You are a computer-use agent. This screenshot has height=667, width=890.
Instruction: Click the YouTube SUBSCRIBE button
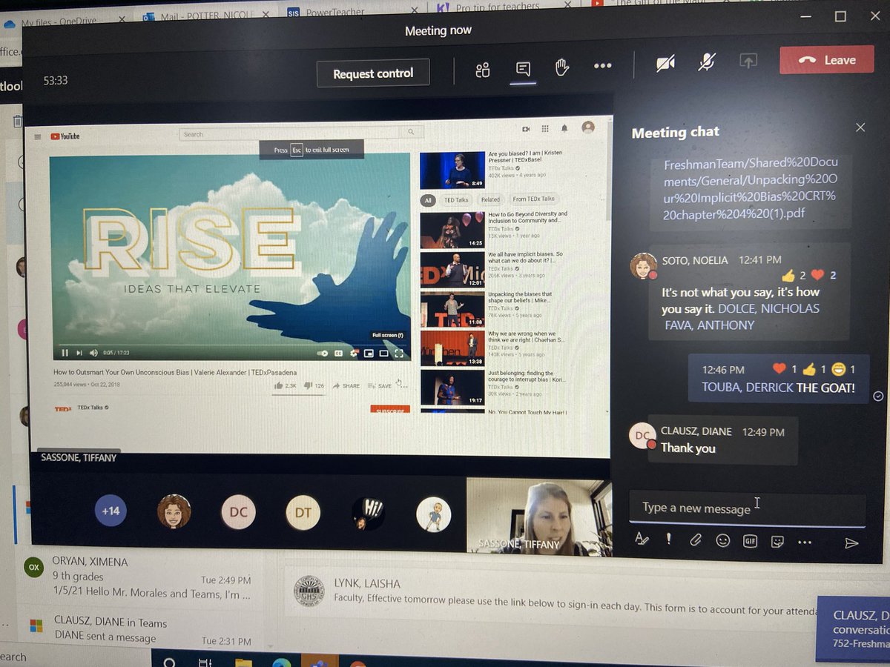[x=390, y=410]
